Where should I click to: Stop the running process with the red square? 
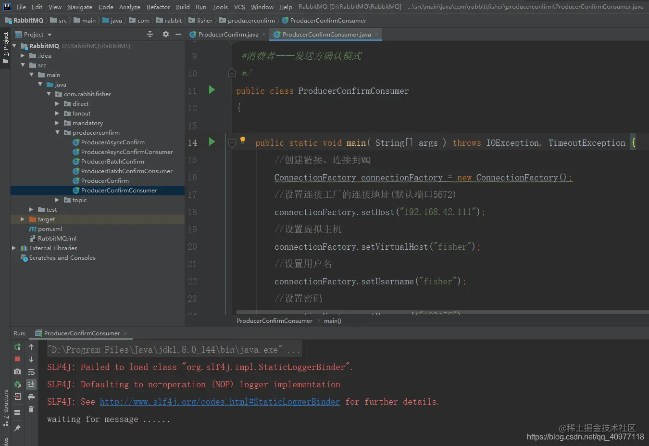17,359
